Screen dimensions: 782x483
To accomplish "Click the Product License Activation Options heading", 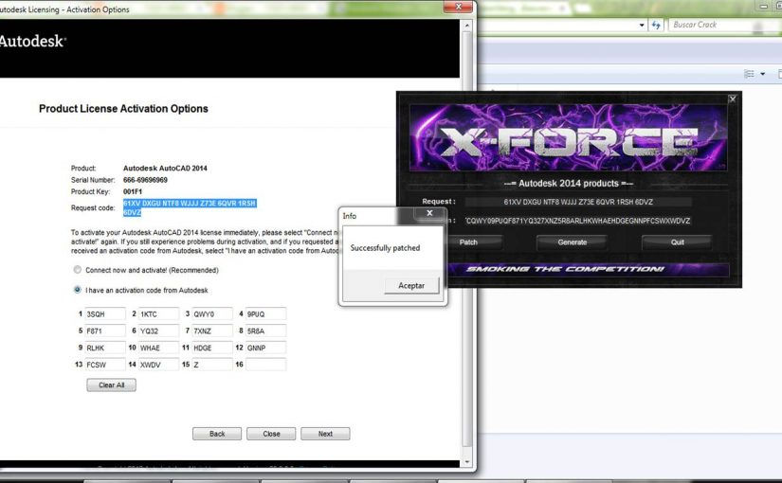I will pyautogui.click(x=123, y=109).
